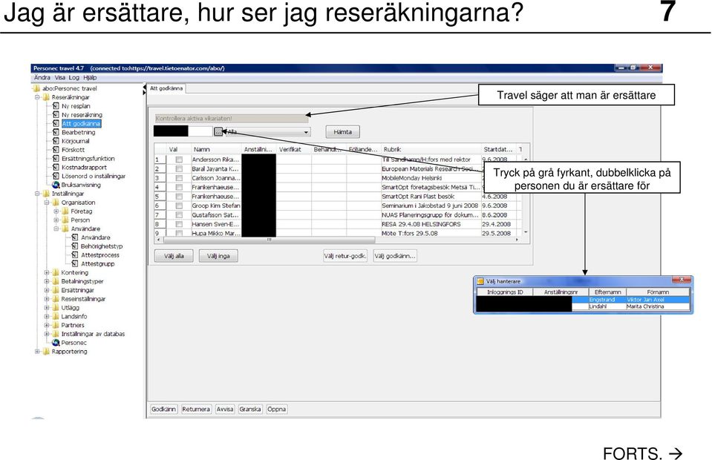Click the Returnera button
The height and width of the screenshot is (460, 712).
[x=196, y=410]
